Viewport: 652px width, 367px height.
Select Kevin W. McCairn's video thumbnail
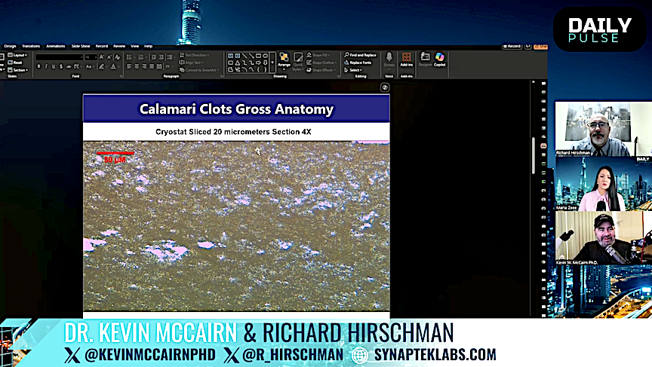click(x=602, y=237)
